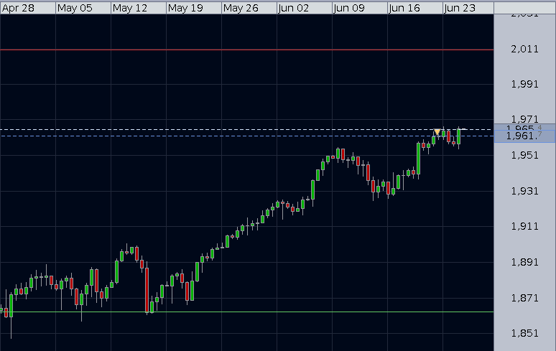
Task: Click the May 12 date header
Action: 139,8
